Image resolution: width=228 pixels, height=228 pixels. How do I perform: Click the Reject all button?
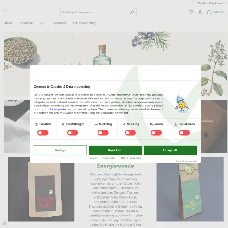tap(115, 150)
